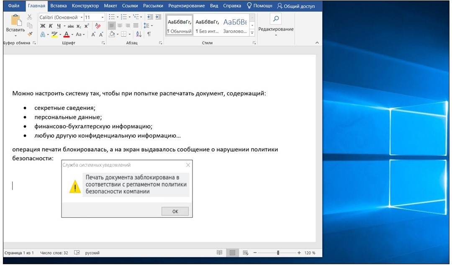The width and height of the screenshot is (452, 265).
Task: Select the Без инт... style thumbnail
Action: 207,26
